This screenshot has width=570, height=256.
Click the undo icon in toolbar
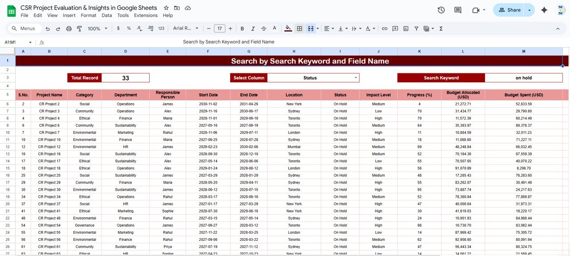tap(48, 28)
